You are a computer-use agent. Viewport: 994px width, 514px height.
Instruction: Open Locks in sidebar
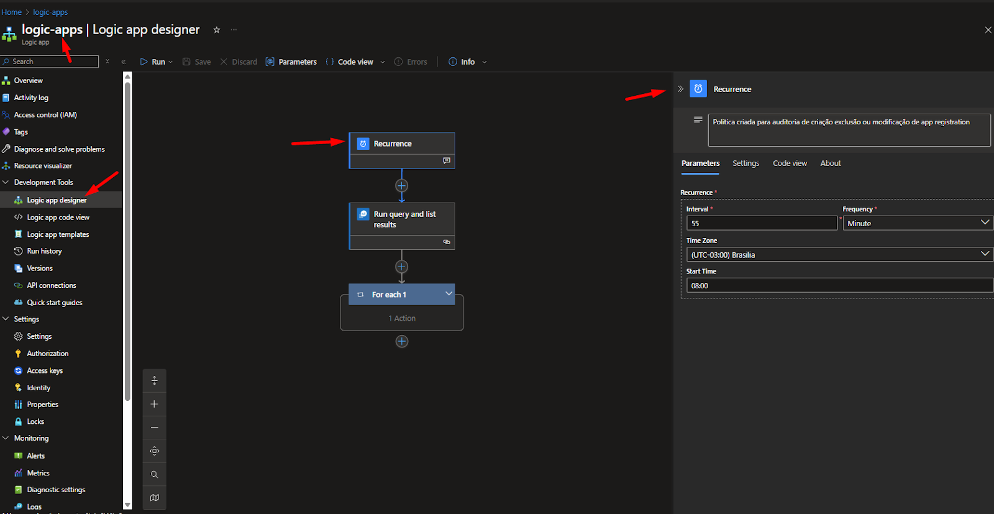point(35,421)
